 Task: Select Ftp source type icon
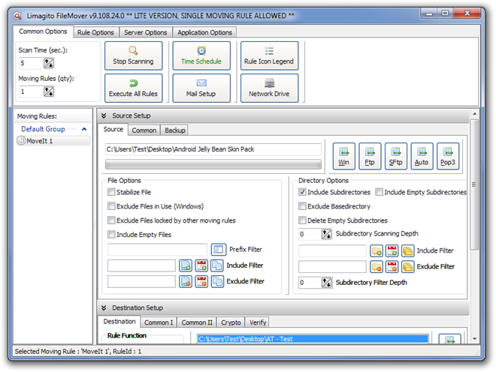click(370, 156)
